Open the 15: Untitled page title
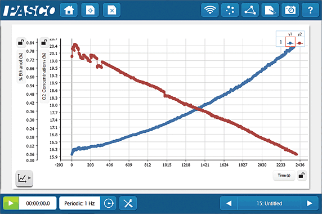The height and width of the screenshot is (214, 322). pyautogui.click(x=269, y=203)
